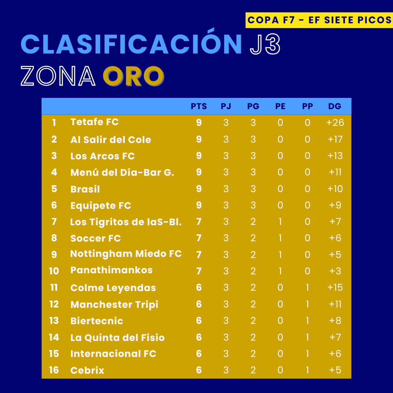Click the PTS column header
Viewport: 393px width, 393px height.
(x=199, y=106)
